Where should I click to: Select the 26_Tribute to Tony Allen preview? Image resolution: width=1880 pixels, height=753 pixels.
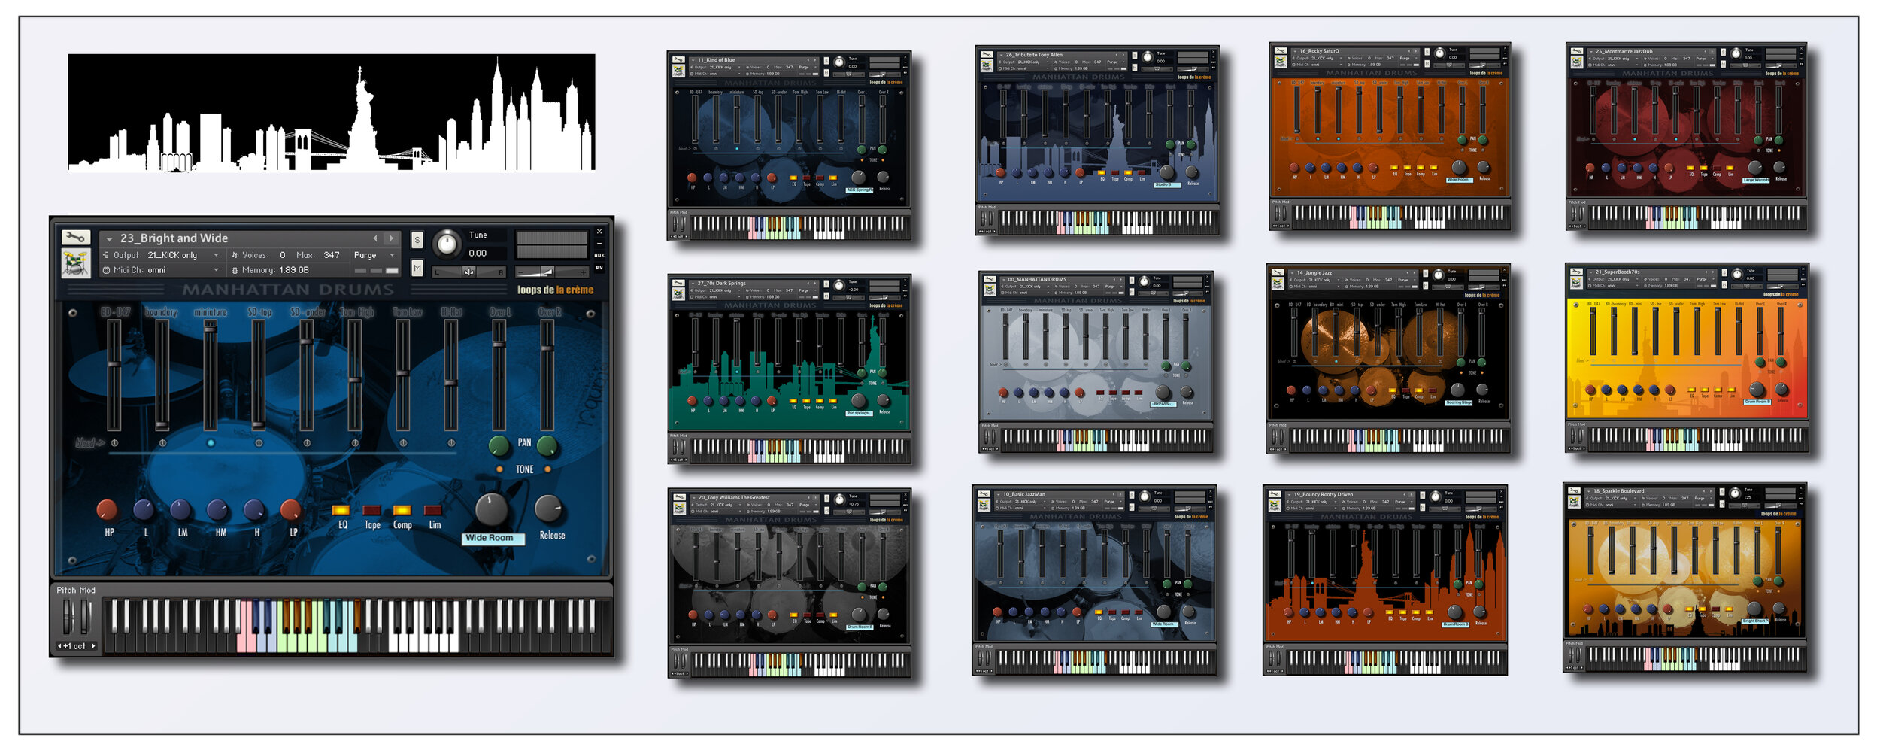1097,141
